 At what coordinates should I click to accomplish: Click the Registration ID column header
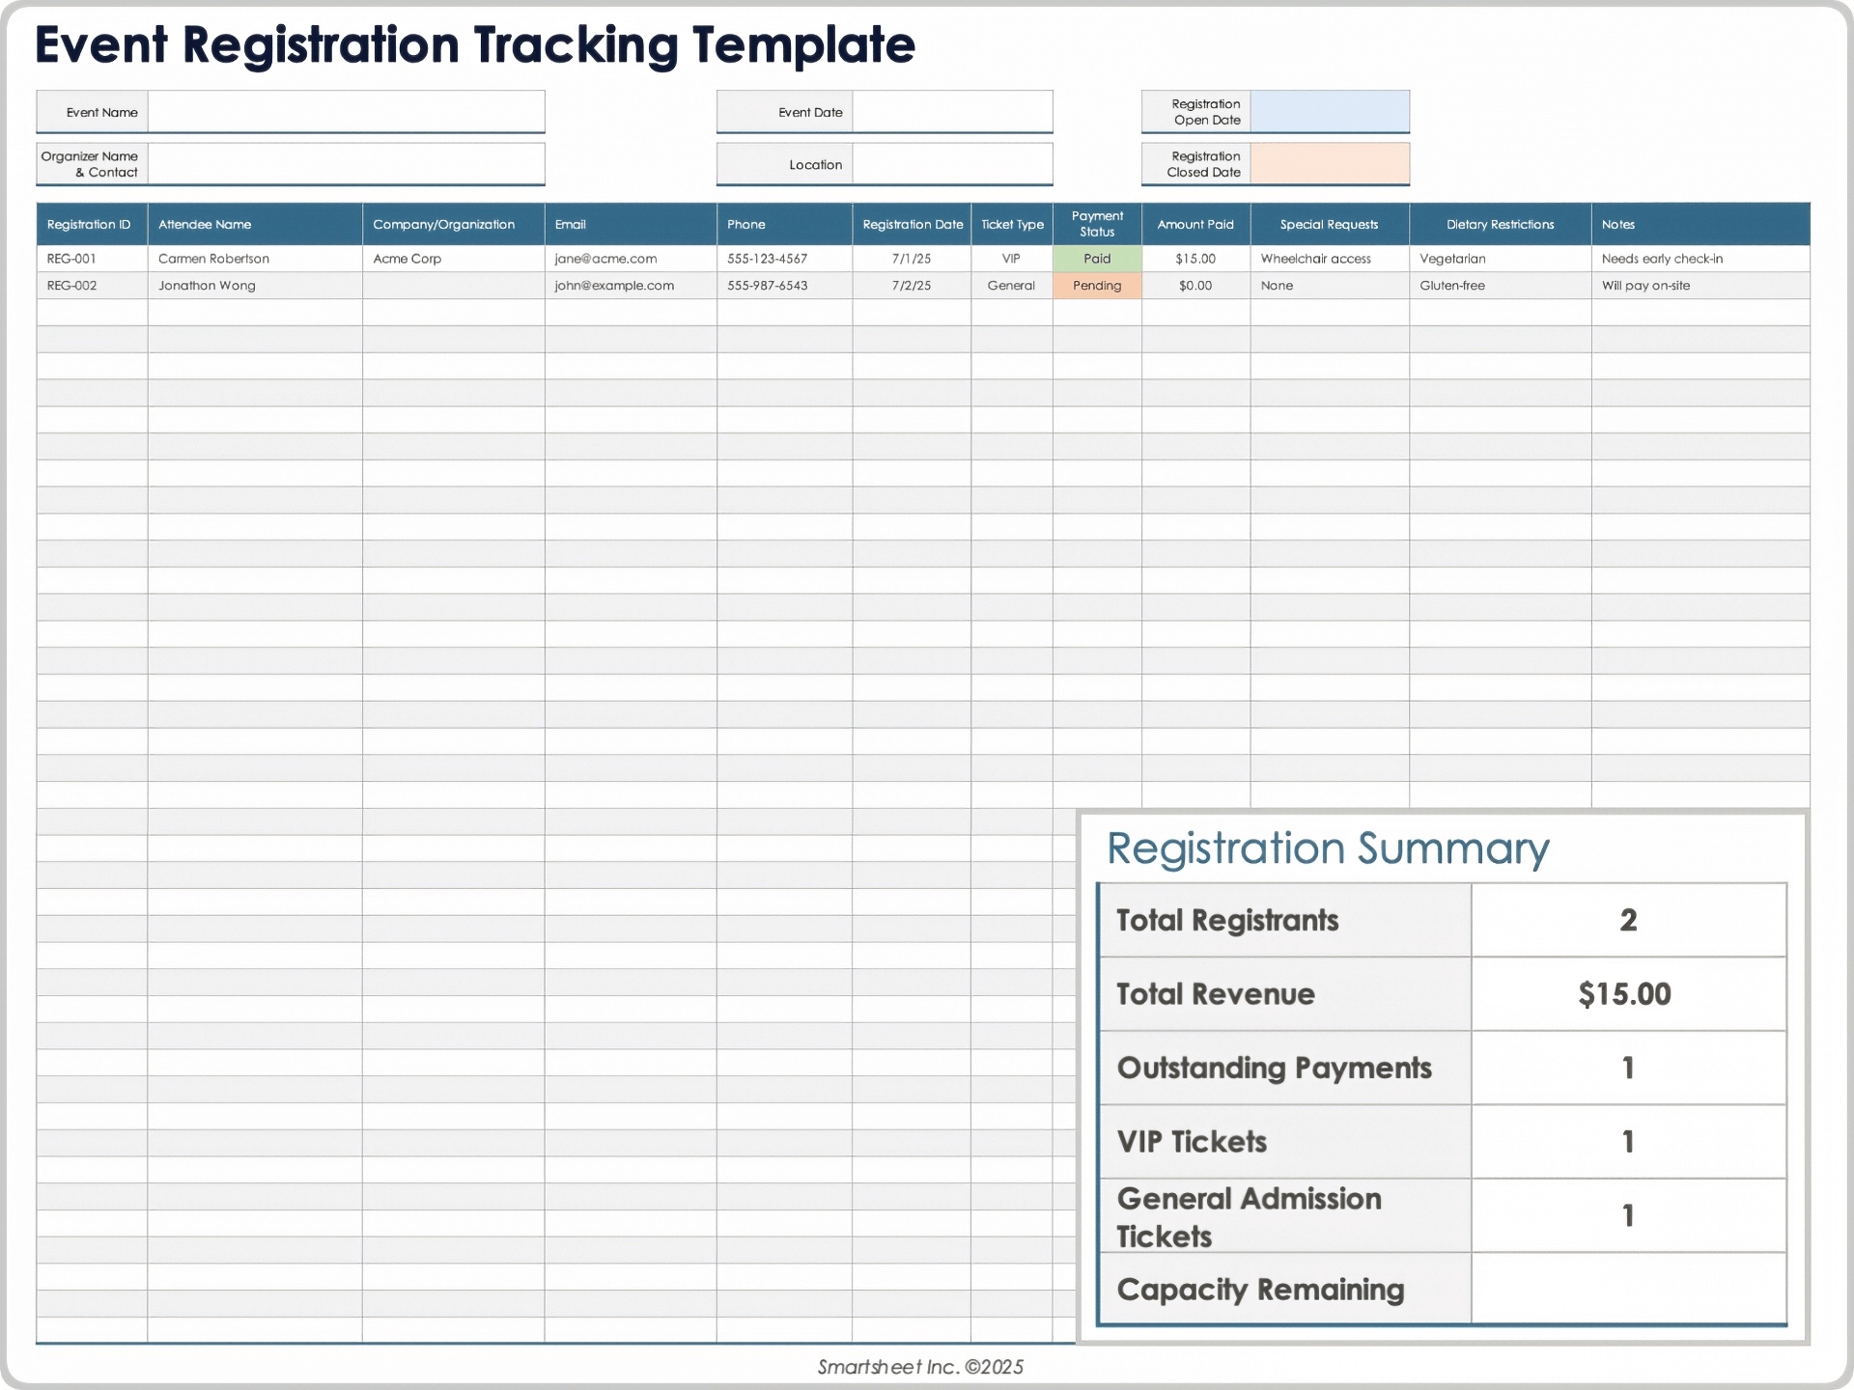pyautogui.click(x=90, y=223)
